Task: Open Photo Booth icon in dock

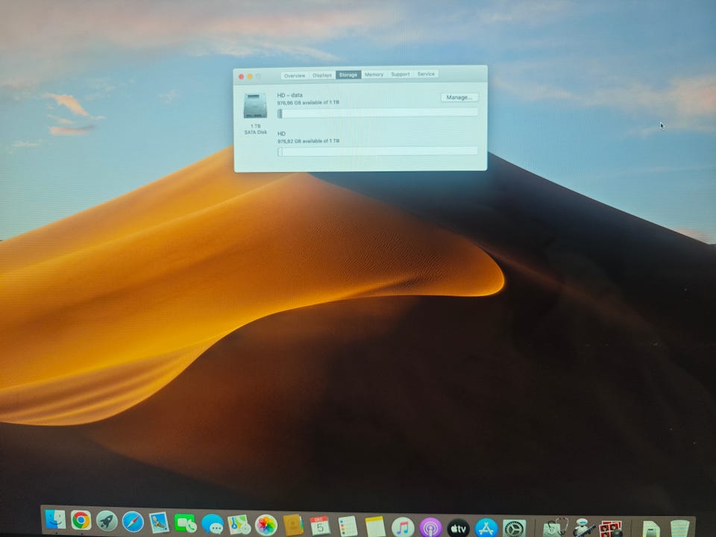Action: point(610,529)
